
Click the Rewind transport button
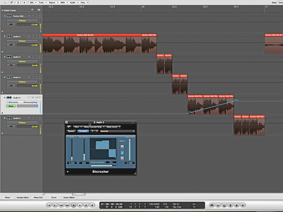(x=61, y=205)
